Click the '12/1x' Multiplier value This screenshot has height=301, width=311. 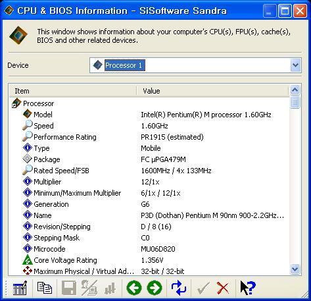tap(150, 182)
